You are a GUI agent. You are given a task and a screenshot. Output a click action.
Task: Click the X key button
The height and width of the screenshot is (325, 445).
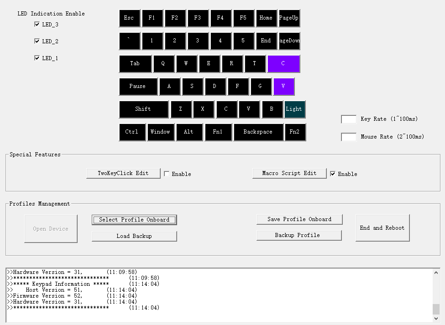coord(204,109)
